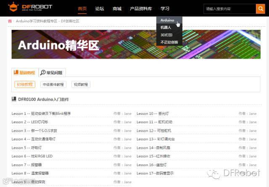The height and width of the screenshot is (187, 269).
Task: Open the DFR0100 Arduino入门套件 heading
Action: point(43,99)
